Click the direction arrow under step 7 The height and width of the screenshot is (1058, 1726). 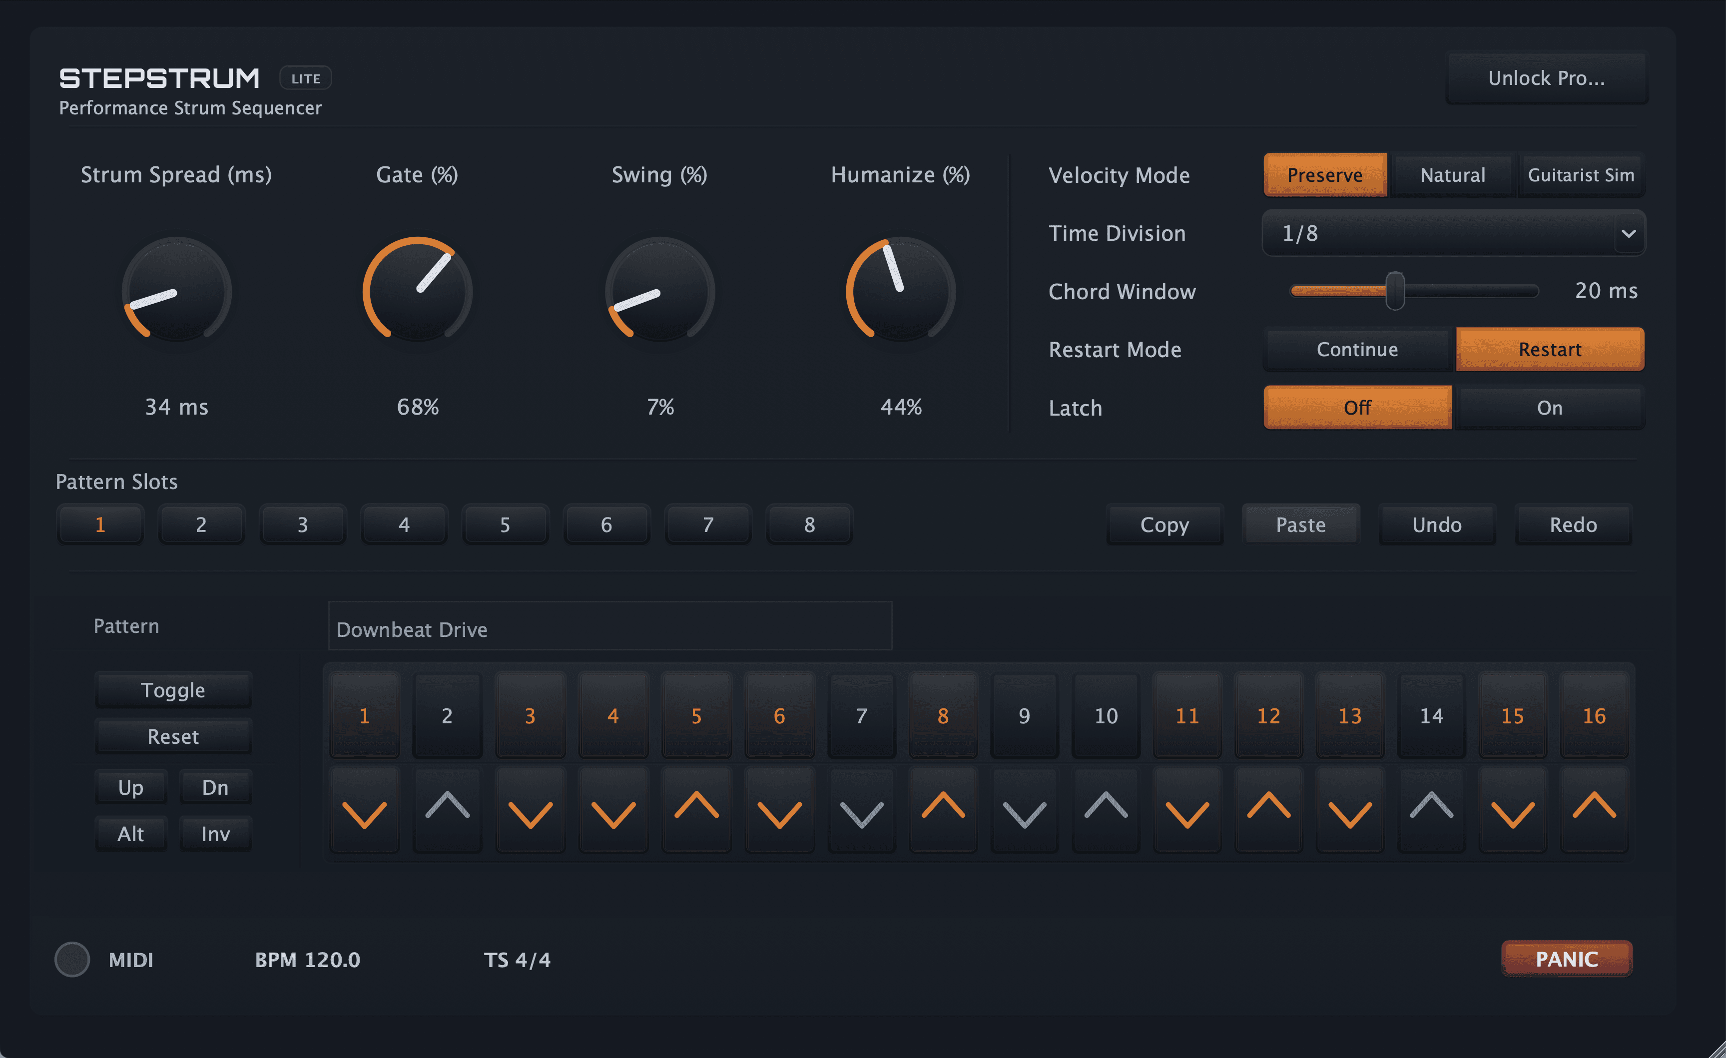(x=862, y=810)
